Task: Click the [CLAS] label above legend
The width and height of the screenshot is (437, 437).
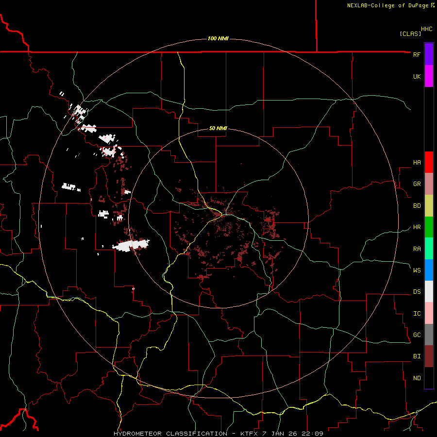Action: click(410, 34)
